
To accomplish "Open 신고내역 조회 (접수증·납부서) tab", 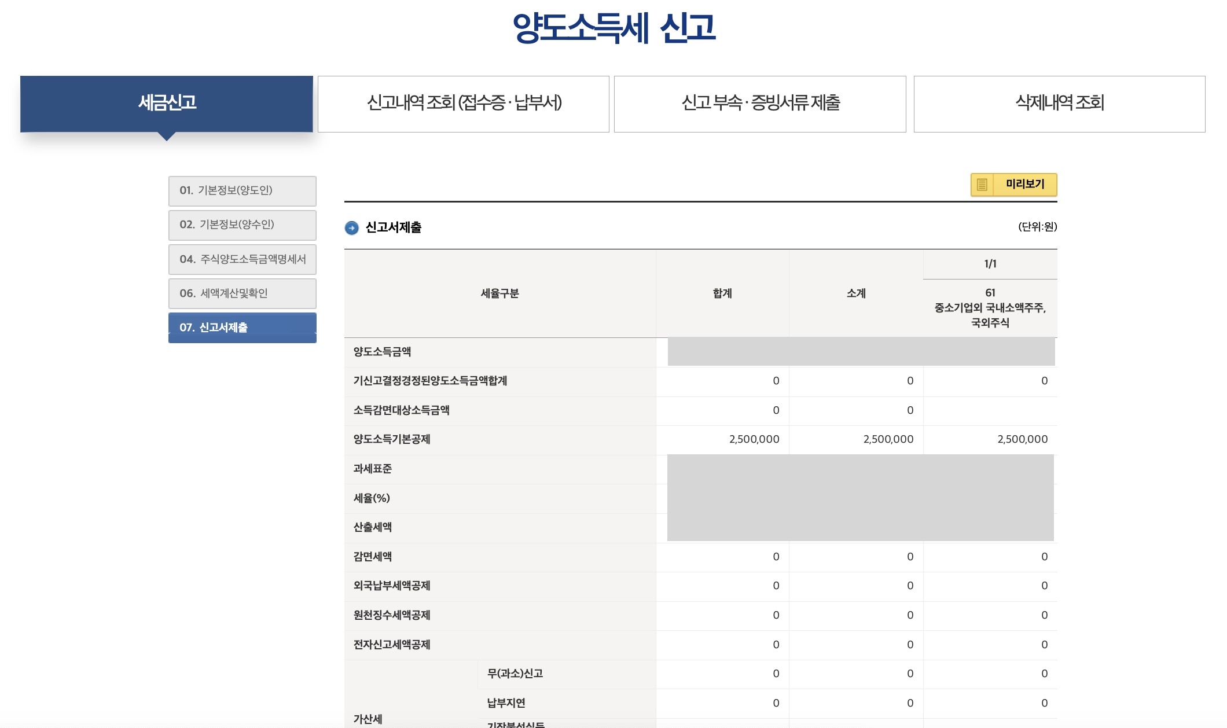I will click(464, 104).
